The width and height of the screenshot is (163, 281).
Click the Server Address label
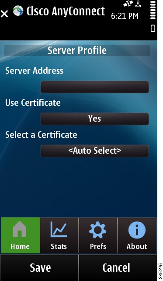click(34, 71)
